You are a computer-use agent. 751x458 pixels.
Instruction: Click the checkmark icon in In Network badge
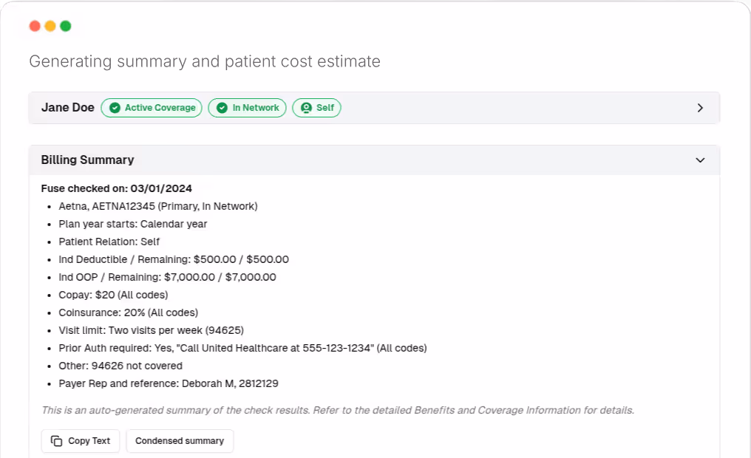pos(222,107)
